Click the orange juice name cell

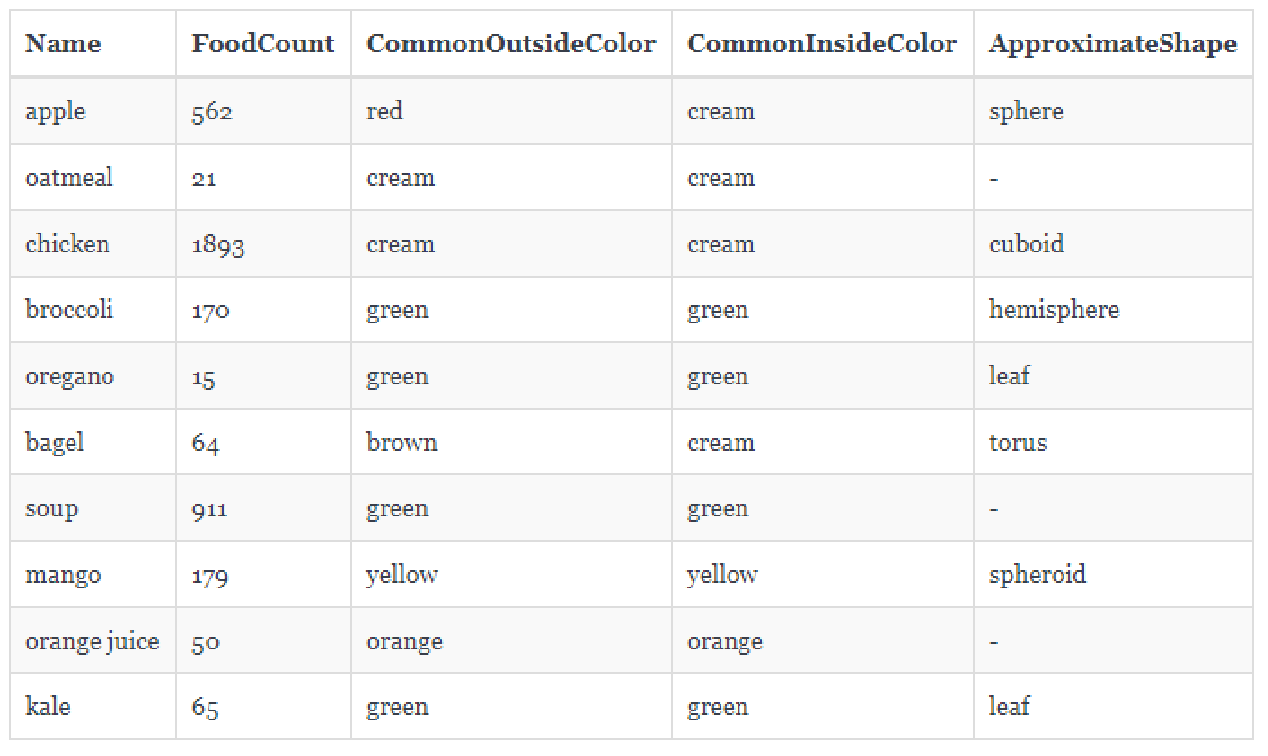(x=93, y=642)
